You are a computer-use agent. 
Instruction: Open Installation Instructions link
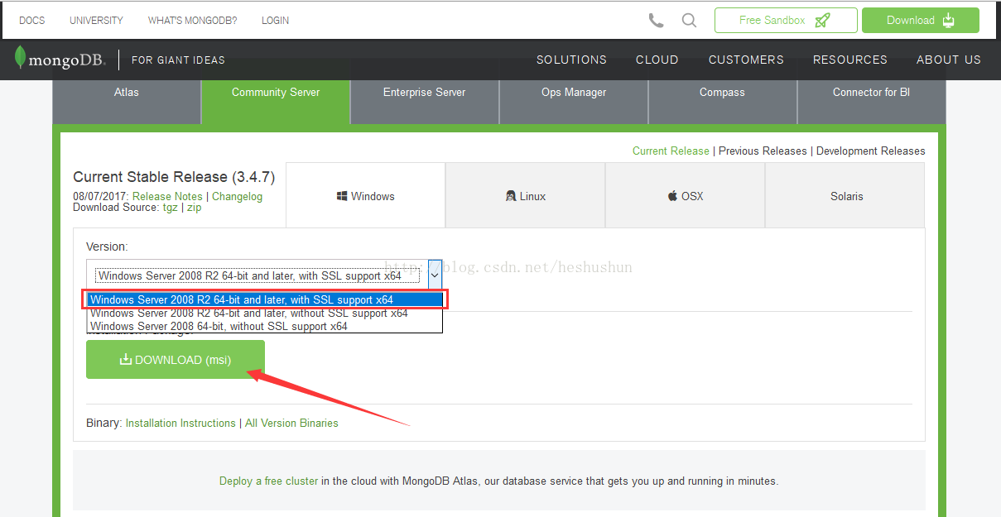tap(180, 423)
